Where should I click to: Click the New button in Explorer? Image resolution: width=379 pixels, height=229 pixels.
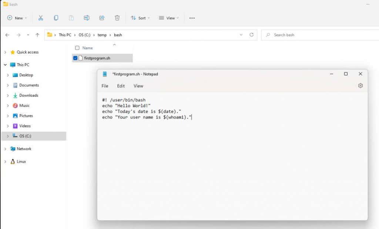pos(17,18)
